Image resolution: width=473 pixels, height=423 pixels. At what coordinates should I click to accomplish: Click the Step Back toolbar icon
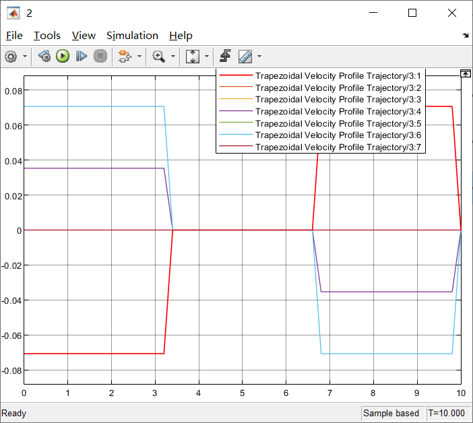point(44,57)
